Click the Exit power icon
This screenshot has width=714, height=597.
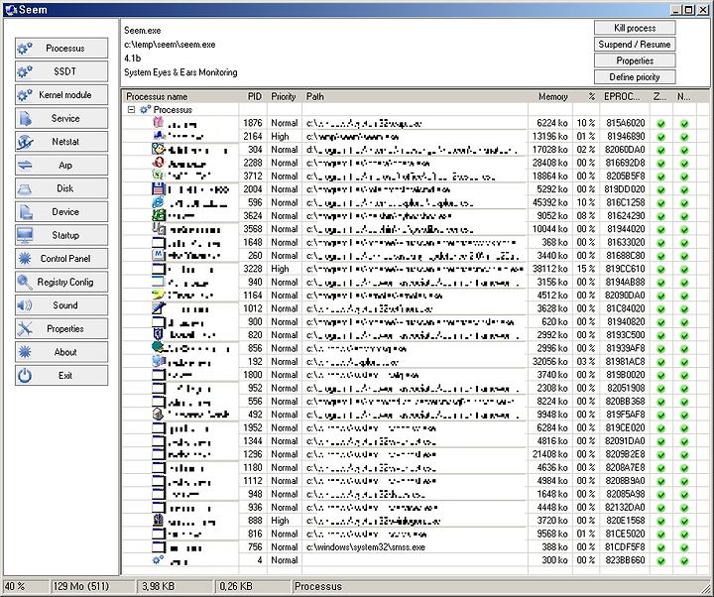[25, 376]
